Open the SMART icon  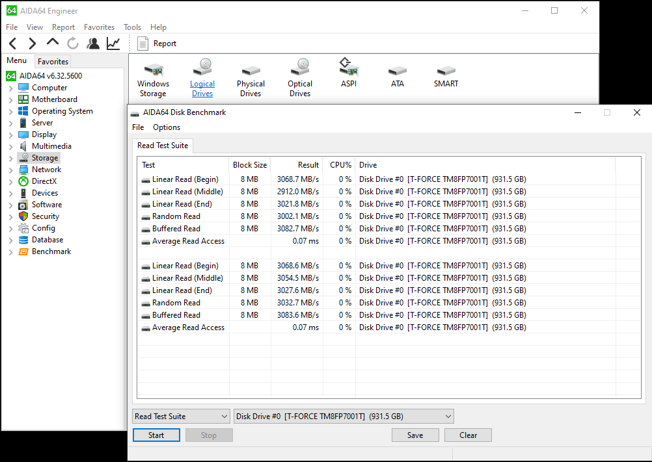click(x=446, y=77)
